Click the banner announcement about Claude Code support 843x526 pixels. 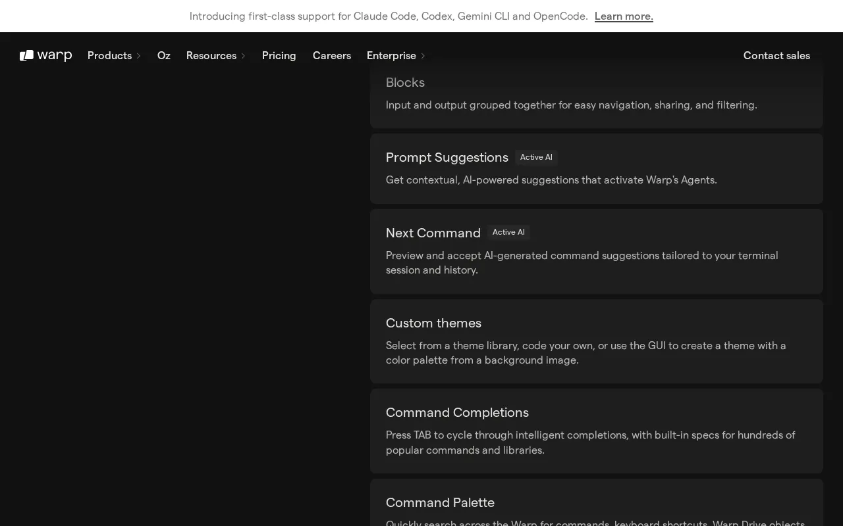tap(389, 16)
